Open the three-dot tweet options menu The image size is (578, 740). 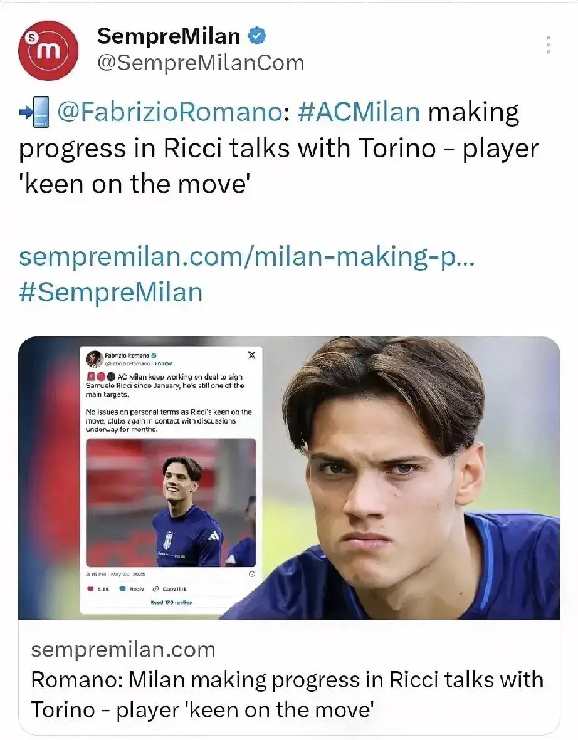(548, 45)
